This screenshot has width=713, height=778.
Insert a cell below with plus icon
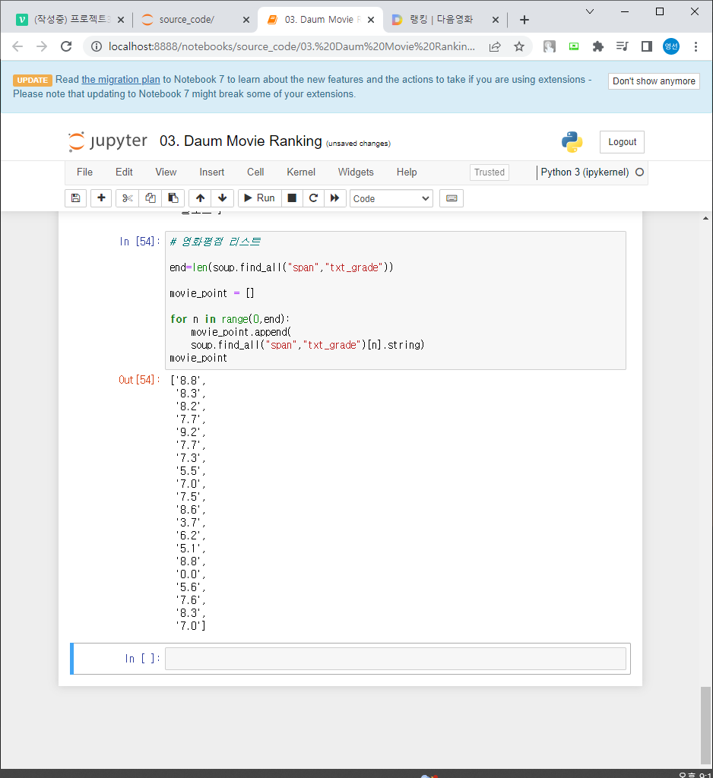point(101,198)
